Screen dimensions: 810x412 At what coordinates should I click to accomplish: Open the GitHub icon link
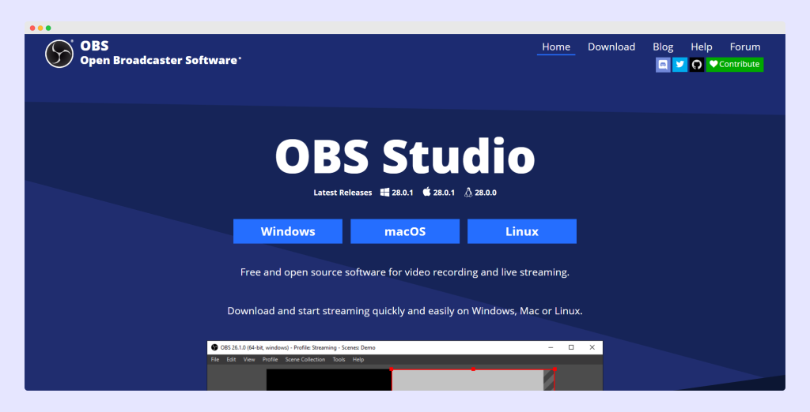point(696,65)
